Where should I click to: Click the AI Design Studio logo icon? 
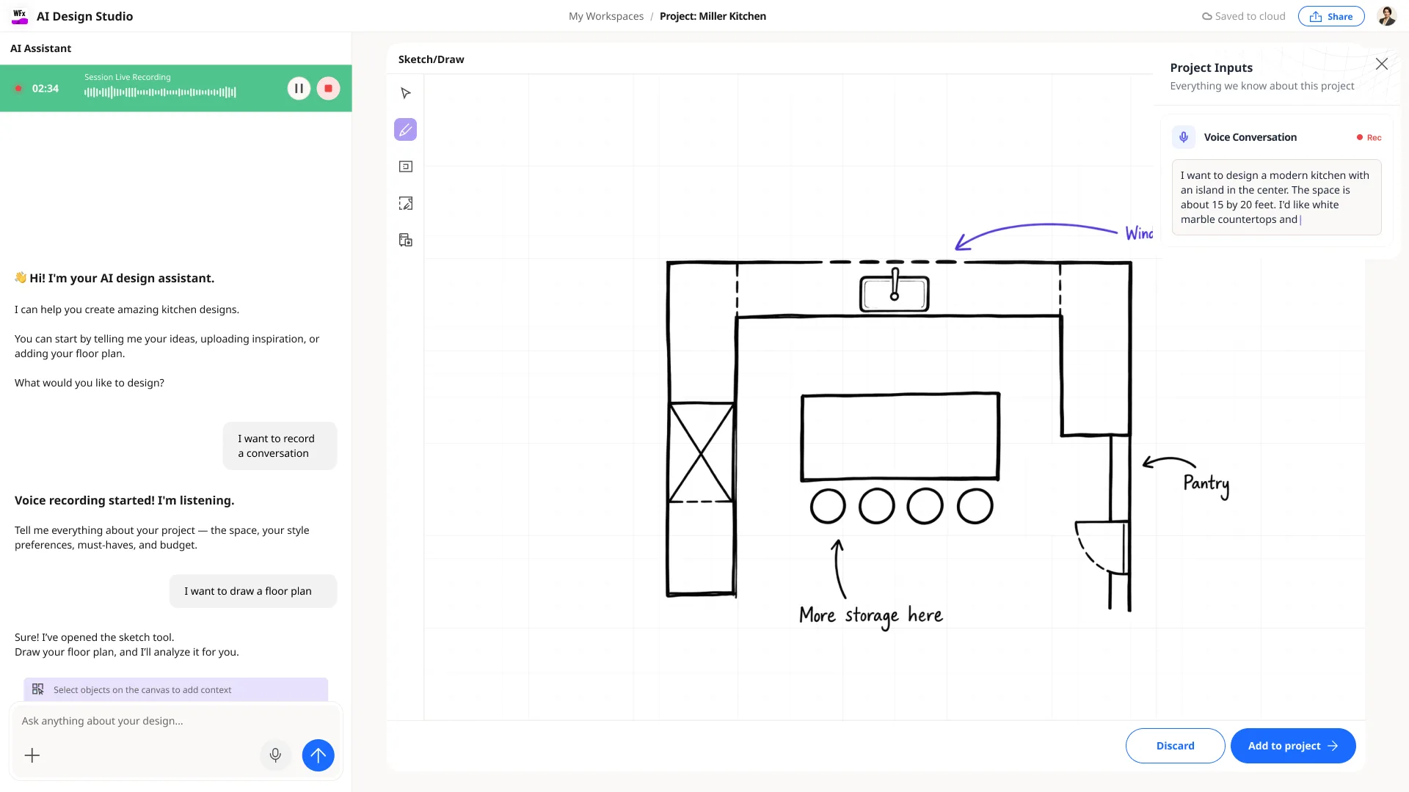(x=20, y=16)
